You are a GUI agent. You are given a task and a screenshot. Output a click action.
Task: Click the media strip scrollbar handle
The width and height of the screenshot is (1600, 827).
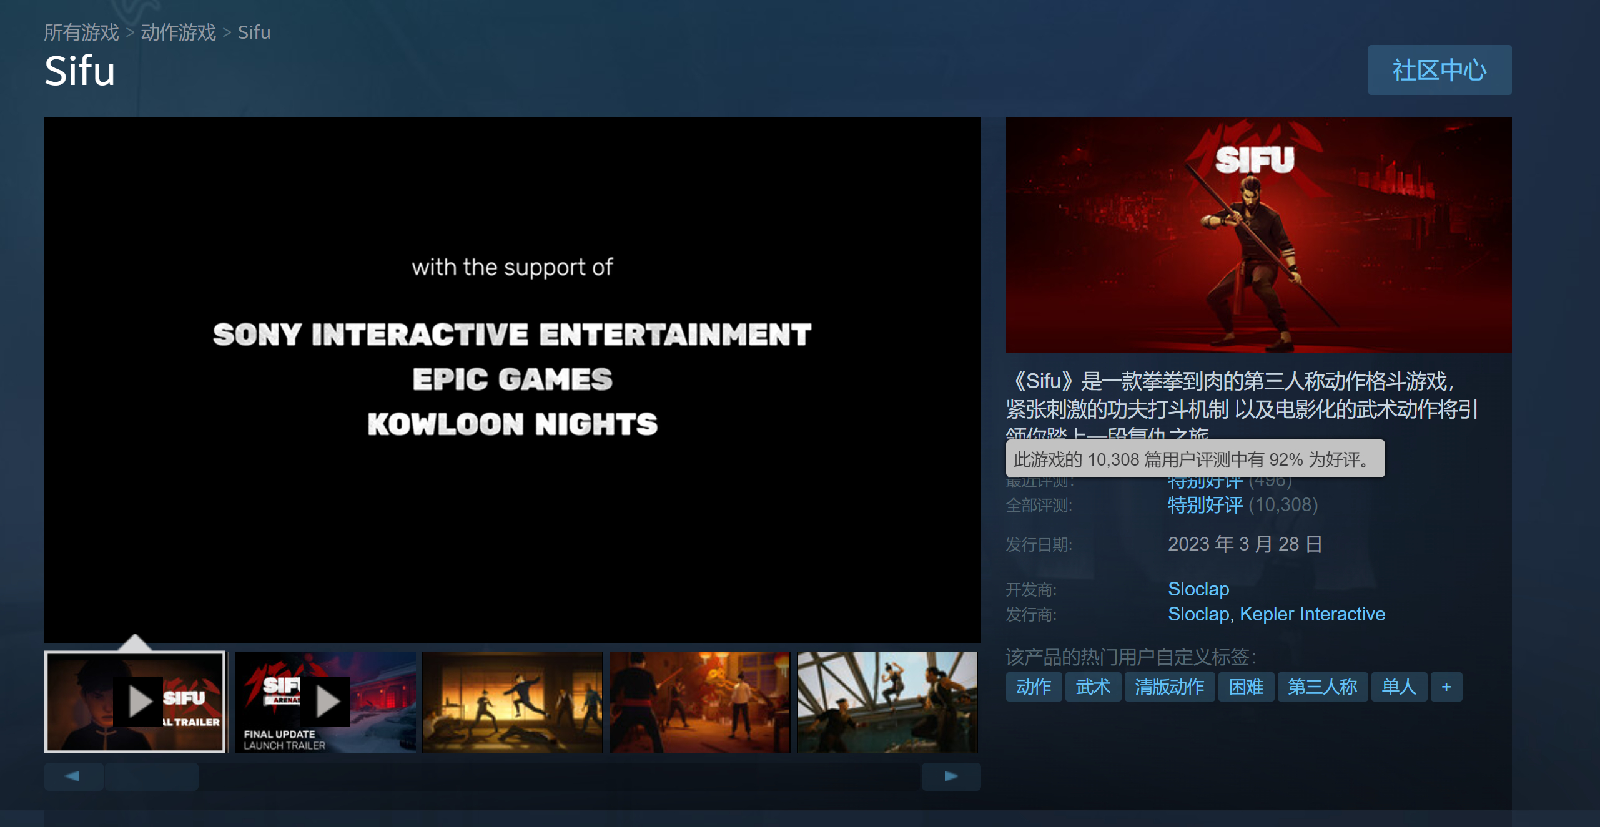pos(152,776)
